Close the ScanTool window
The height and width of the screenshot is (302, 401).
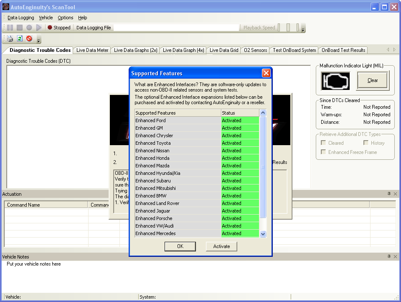[x=394, y=7]
